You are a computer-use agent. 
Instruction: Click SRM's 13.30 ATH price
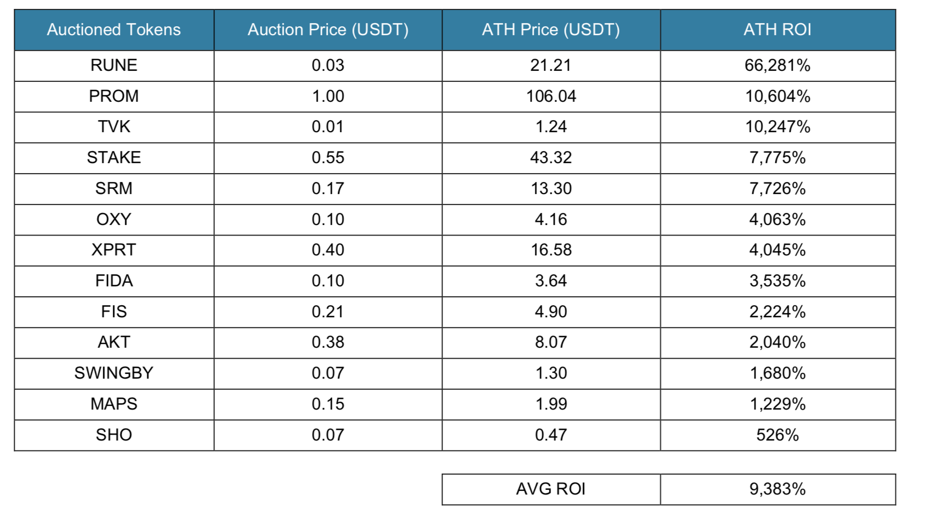pyautogui.click(x=551, y=189)
